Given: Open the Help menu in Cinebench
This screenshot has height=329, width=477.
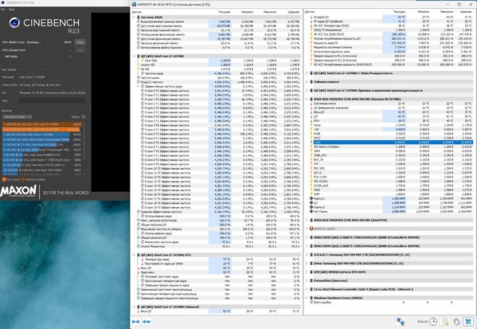Looking at the screenshot, I should 12,10.
